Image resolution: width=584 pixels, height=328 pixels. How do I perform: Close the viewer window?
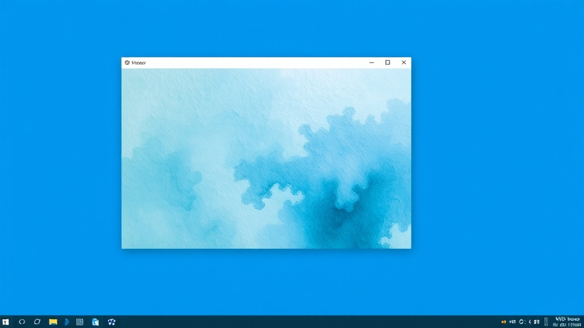click(404, 63)
